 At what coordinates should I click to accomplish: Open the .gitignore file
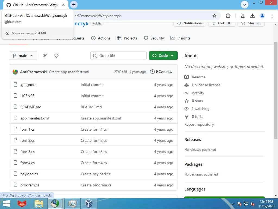click(x=28, y=85)
